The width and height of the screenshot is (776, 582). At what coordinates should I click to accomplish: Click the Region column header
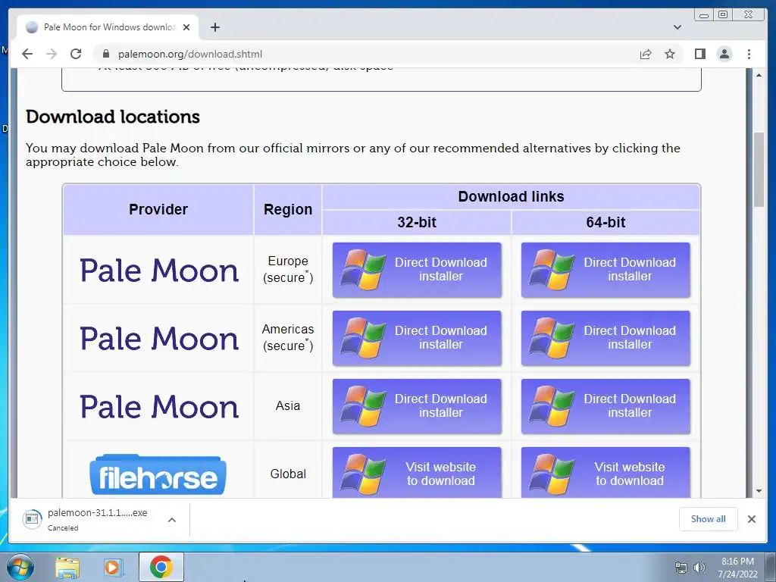[x=288, y=209]
